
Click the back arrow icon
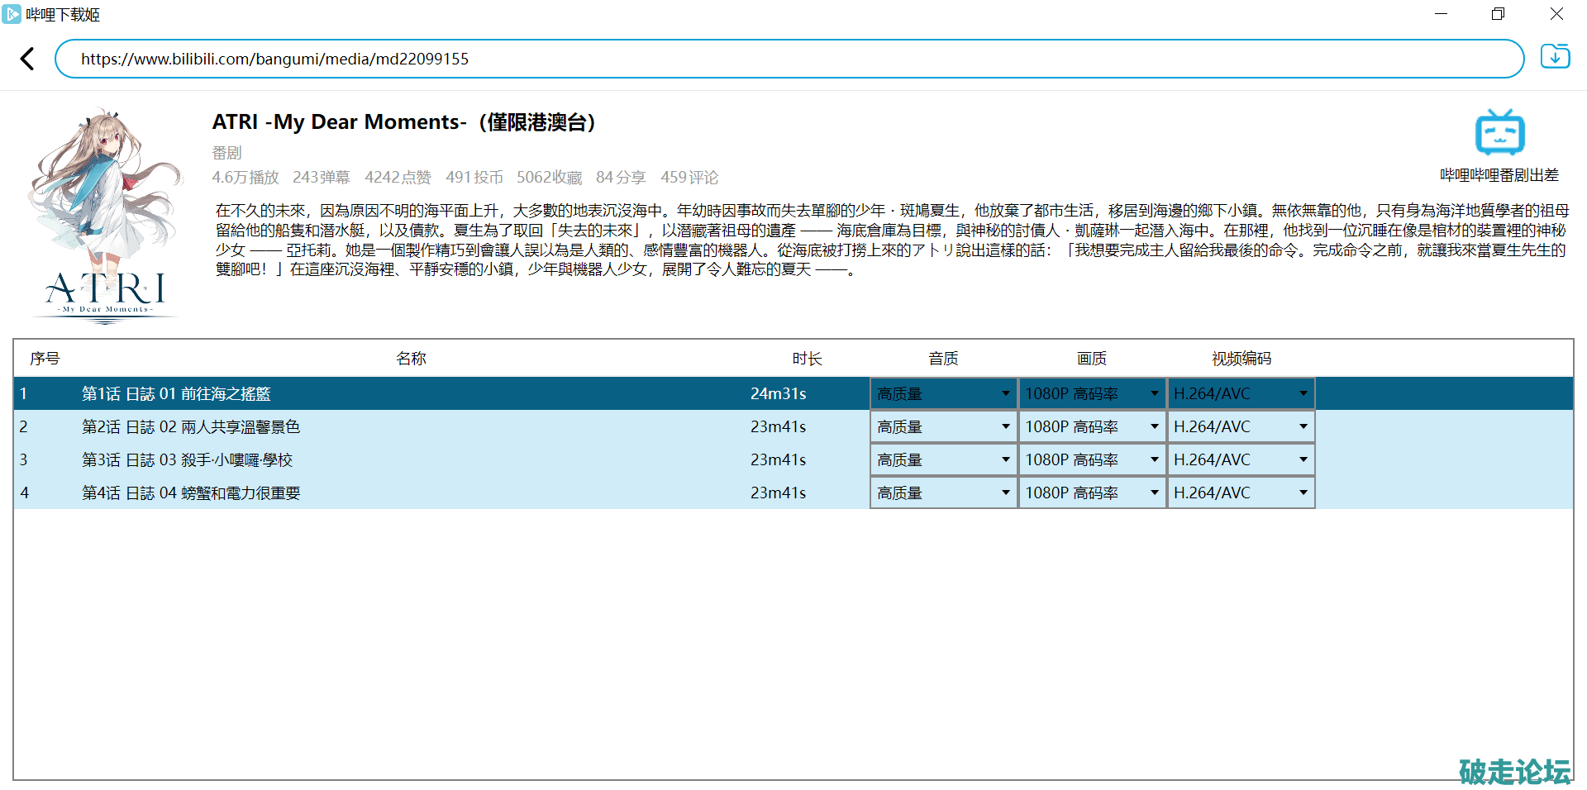pos(27,59)
